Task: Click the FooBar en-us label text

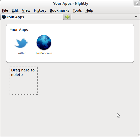Action: point(44,53)
